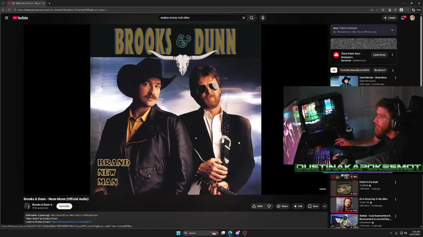Image resolution: width=423 pixels, height=237 pixels.
Task: Select the From BrooksandDunnVEVO chip
Action: click(x=355, y=70)
